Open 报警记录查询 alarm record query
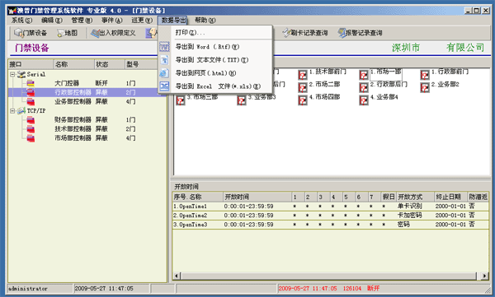 click(361, 33)
